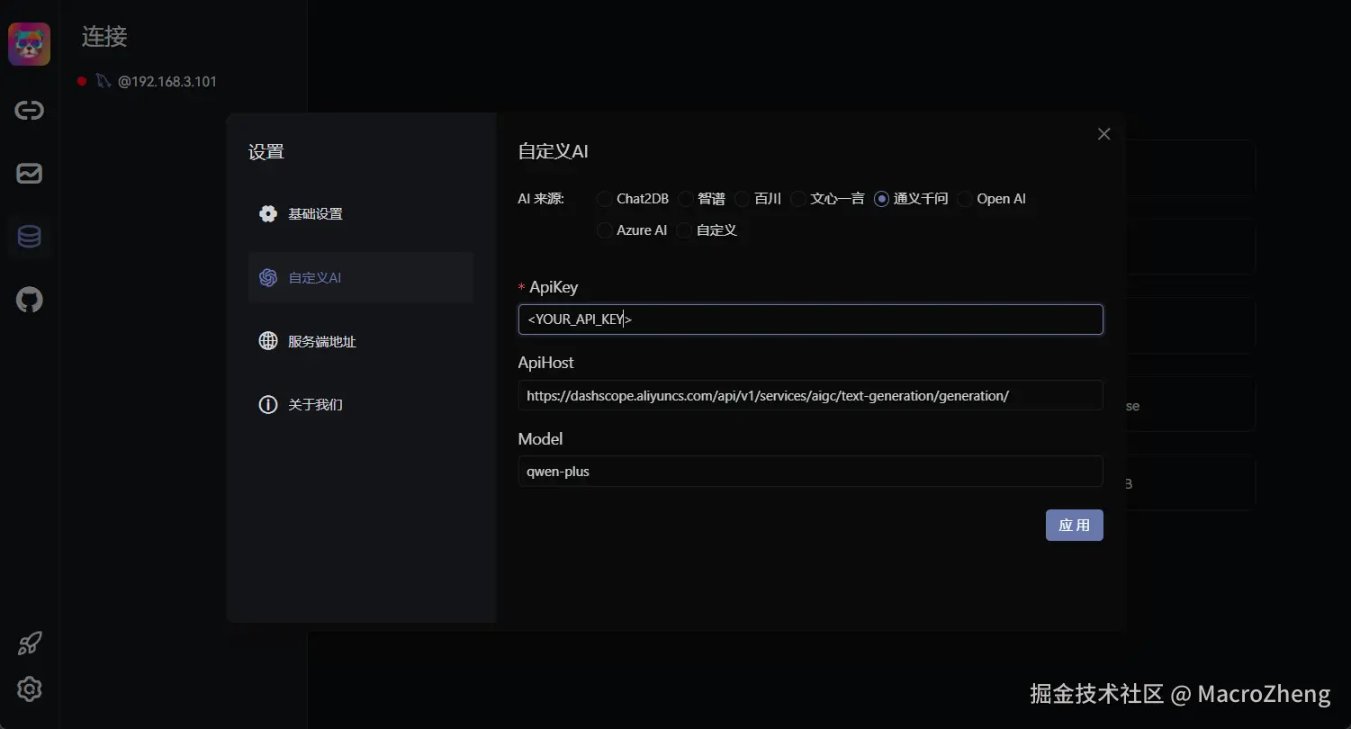Open the 自定义AI settings section
This screenshot has width=1351, height=729.
click(361, 277)
